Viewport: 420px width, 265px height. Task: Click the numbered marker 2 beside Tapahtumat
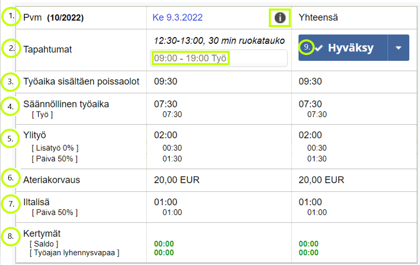tap(11, 48)
